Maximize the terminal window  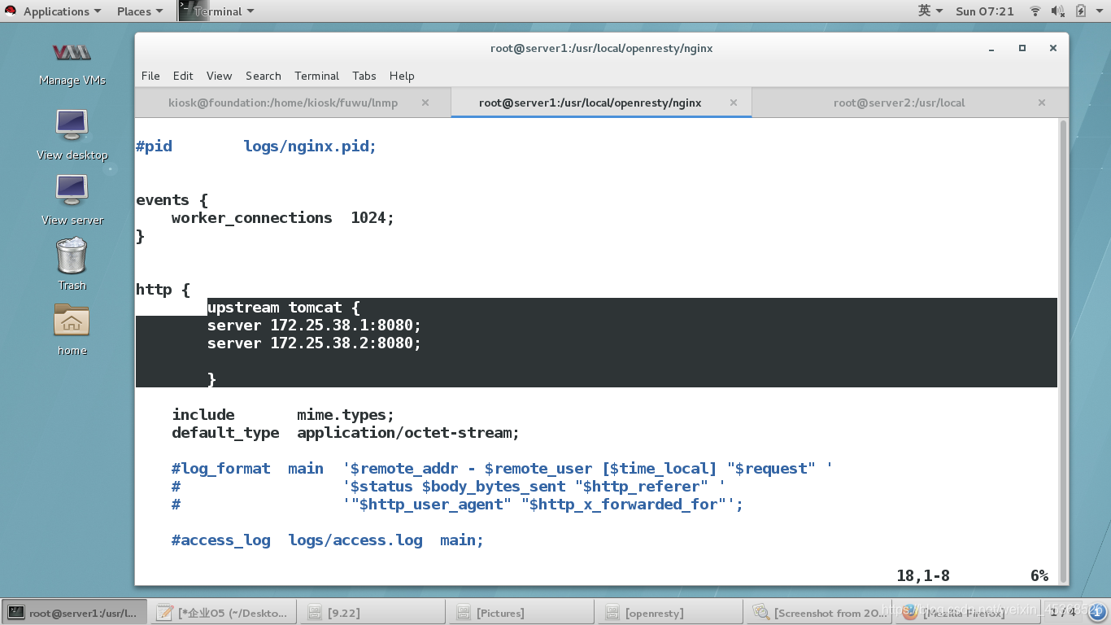[1022, 48]
